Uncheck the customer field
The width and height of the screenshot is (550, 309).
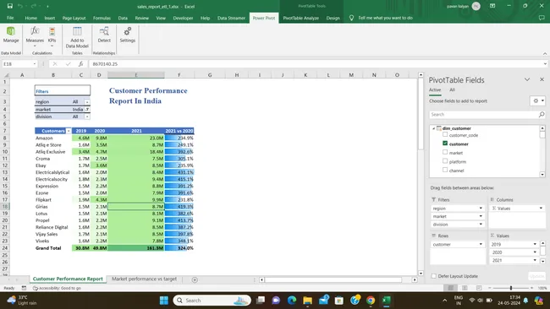tap(445, 144)
